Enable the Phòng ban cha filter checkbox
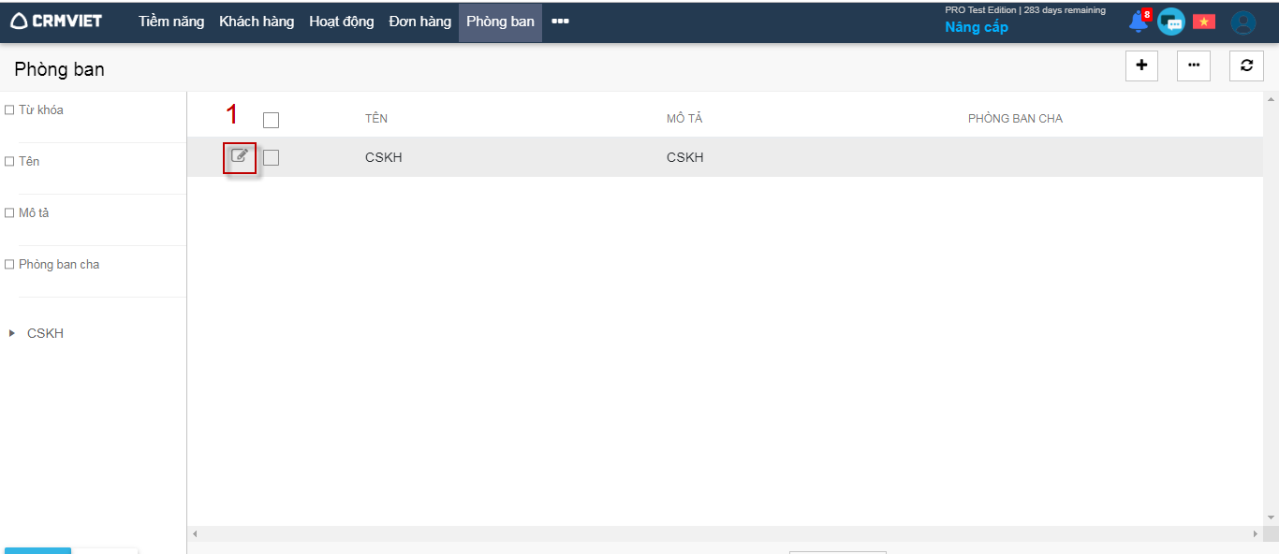The width and height of the screenshot is (1279, 554). [9, 265]
